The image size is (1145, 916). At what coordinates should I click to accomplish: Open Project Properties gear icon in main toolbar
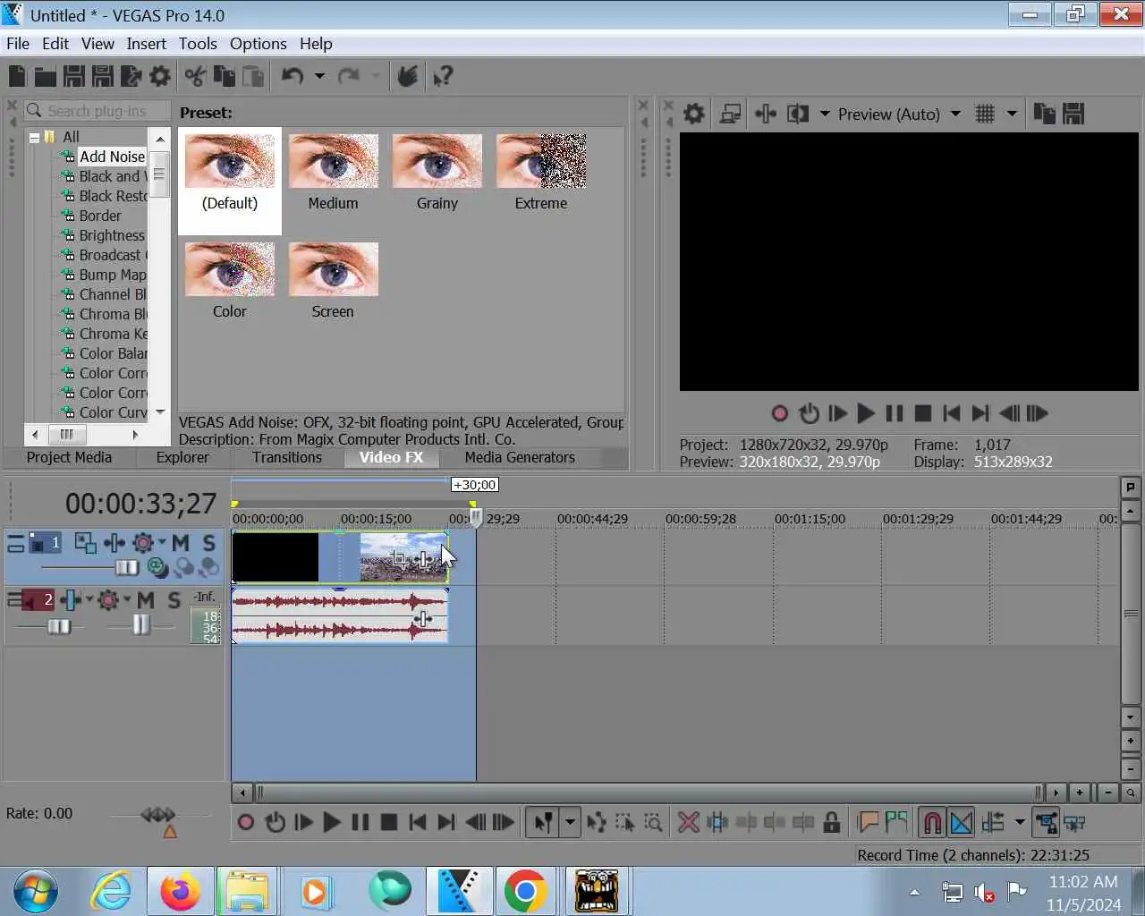(159, 76)
